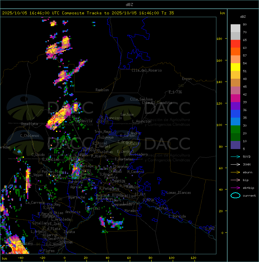Click the white 30HM arrow in legend
Image resolution: width=259 pixels, height=262 pixels.
235,165
